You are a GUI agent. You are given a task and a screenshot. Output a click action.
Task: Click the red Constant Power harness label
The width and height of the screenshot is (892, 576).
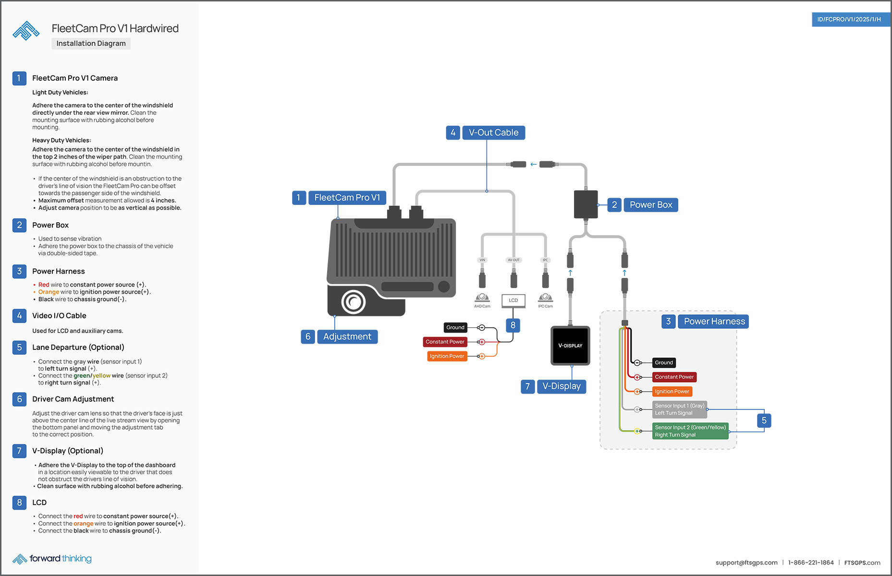[x=674, y=377]
